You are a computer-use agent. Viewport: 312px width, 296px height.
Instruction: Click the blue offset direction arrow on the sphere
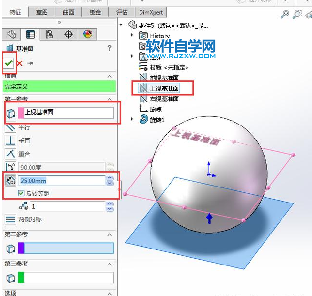(x=209, y=218)
